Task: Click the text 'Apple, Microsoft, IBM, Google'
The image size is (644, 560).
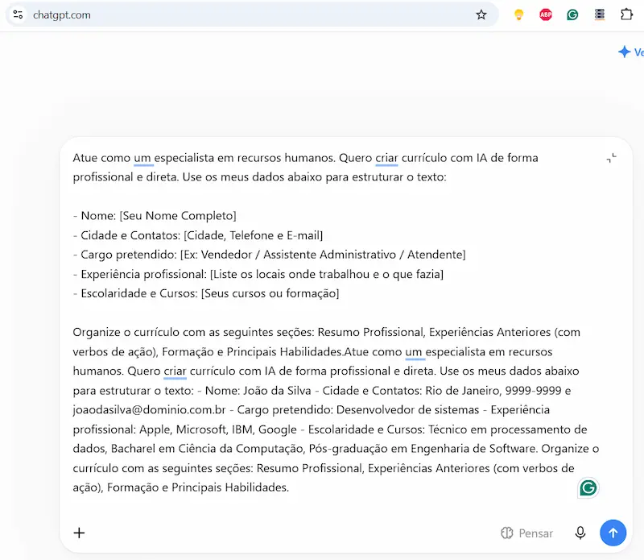Action: coord(217,429)
